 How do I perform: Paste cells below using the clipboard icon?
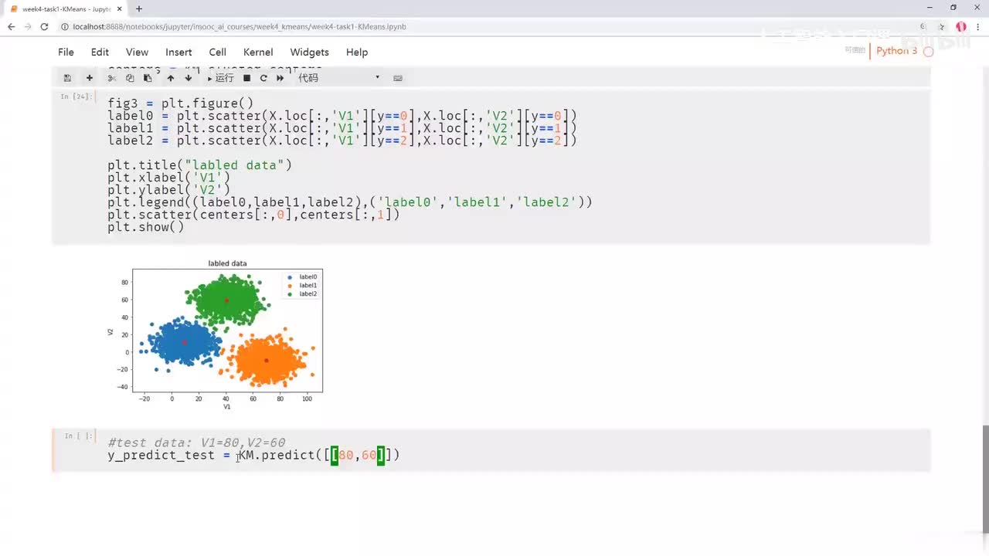[148, 78]
